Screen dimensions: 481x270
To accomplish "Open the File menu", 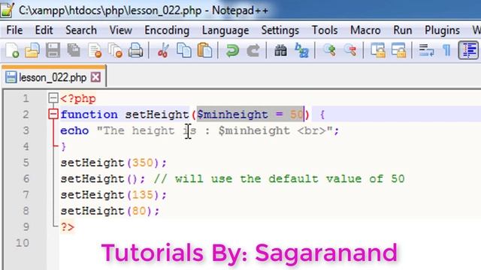I will point(14,30).
